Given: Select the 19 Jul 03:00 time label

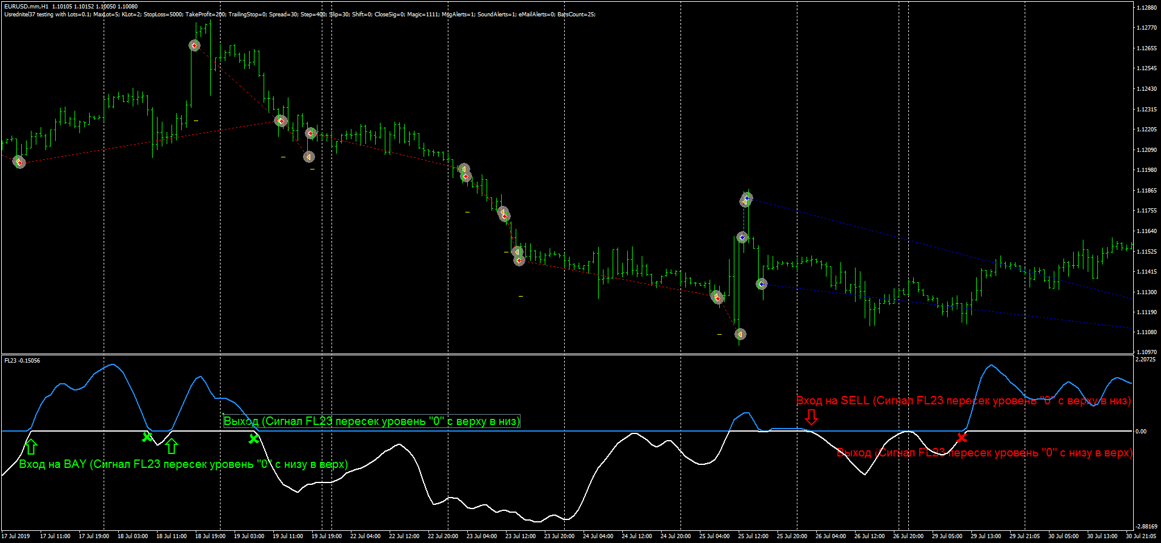Looking at the screenshot, I should pyautogui.click(x=249, y=536).
